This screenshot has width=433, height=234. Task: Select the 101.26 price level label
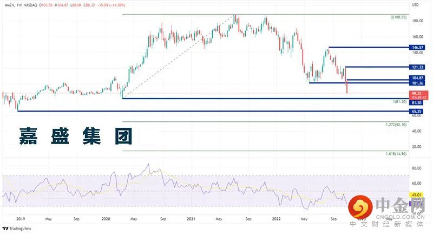point(417,83)
